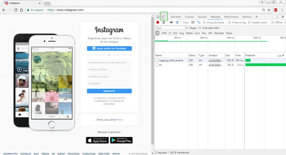Bookmark this page with star icon

[x=269, y=10]
